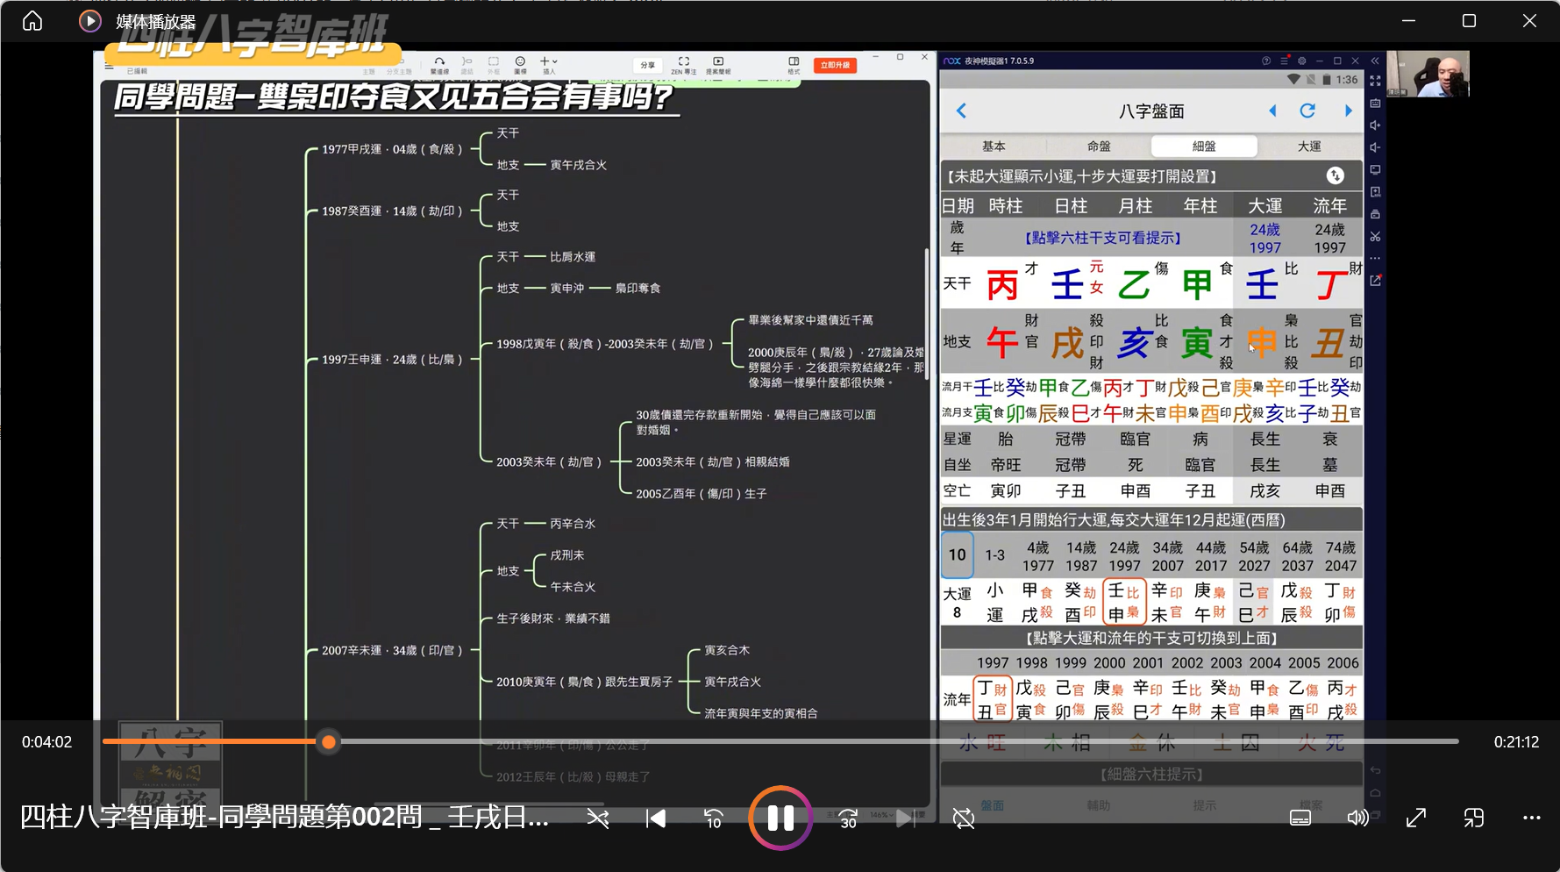Screen dimensions: 1560x872
Task: Switch to the 基本 tab
Action: pyautogui.click(x=994, y=147)
